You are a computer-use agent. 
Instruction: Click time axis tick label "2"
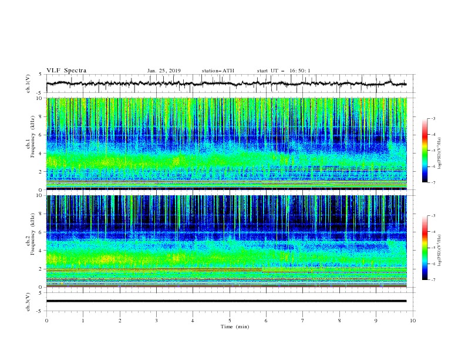[120, 321]
